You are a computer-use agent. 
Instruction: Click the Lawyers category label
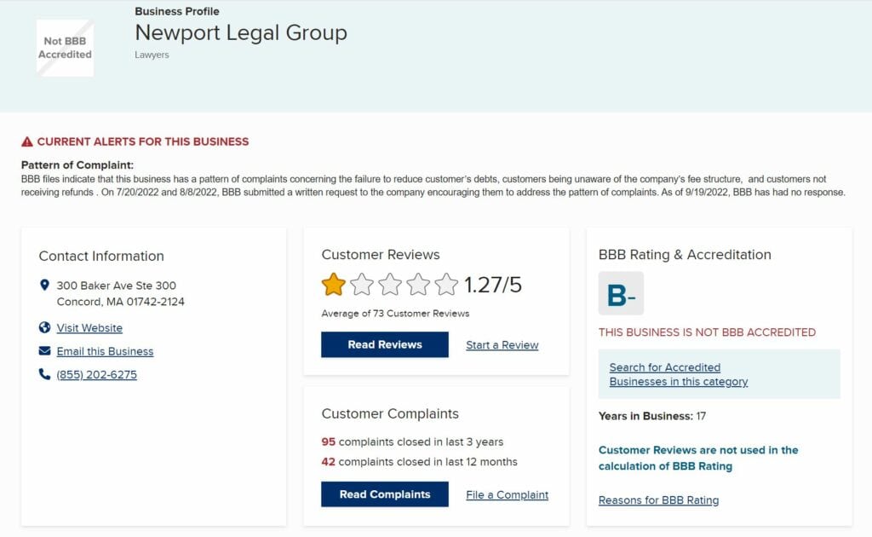point(152,55)
